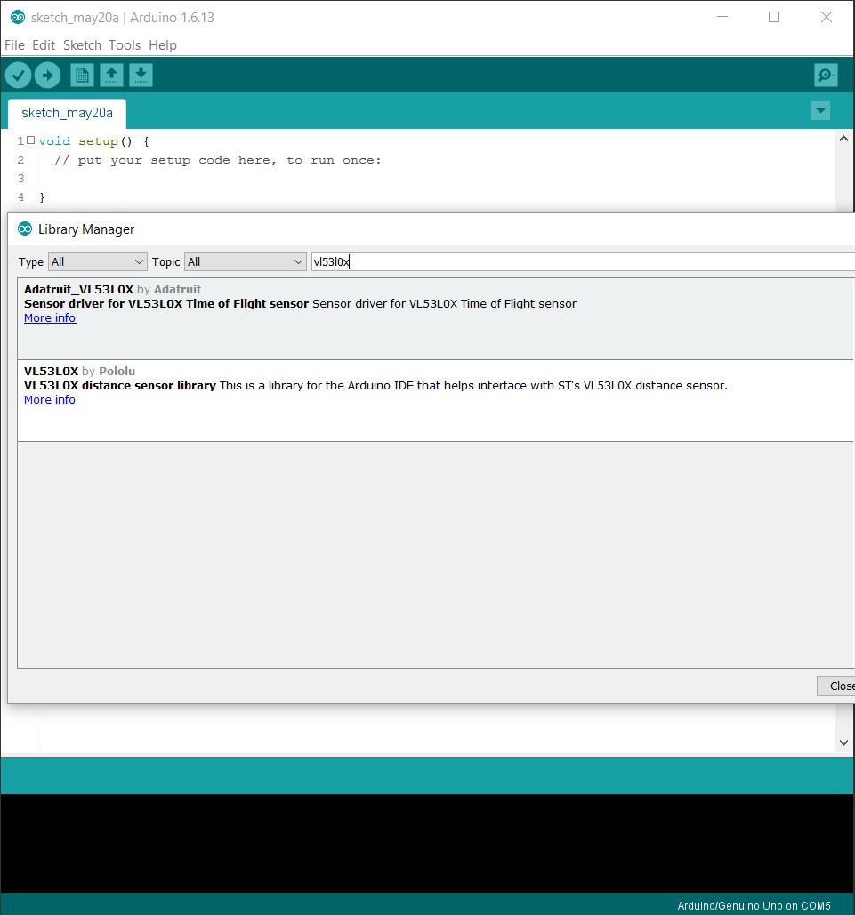Open the Sketch menu
Viewport: 855px width, 915px height.
82,45
